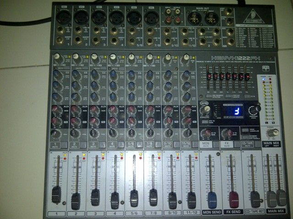Mute stereo channel 9/10
This screenshot has height=219, width=293.
[x=177, y=145]
